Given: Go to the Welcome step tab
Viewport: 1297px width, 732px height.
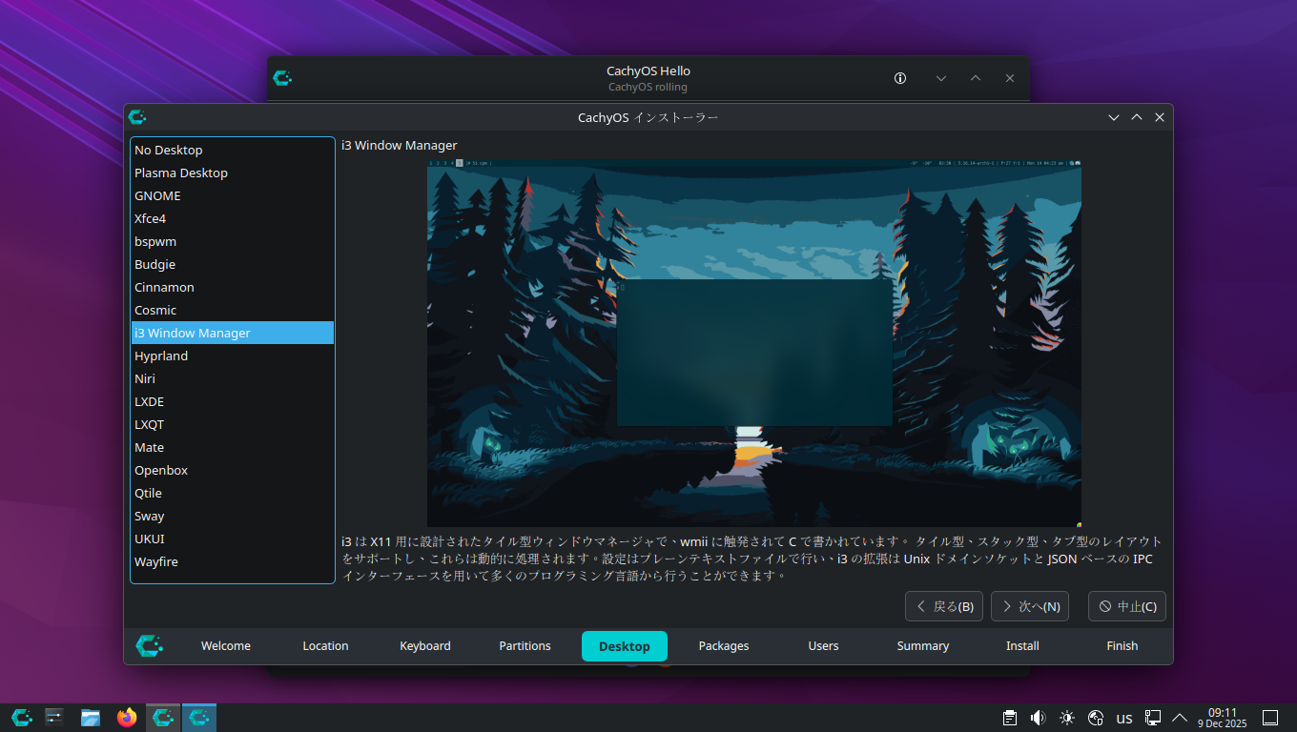Looking at the screenshot, I should tap(226, 645).
